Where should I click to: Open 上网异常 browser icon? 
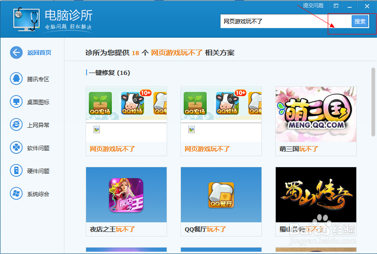pyautogui.click(x=16, y=125)
